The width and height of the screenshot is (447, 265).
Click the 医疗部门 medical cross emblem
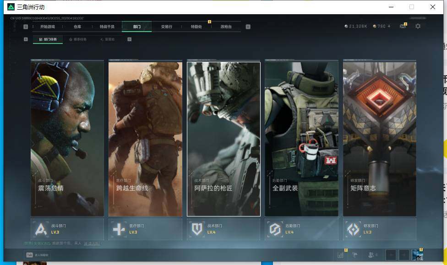click(119, 229)
